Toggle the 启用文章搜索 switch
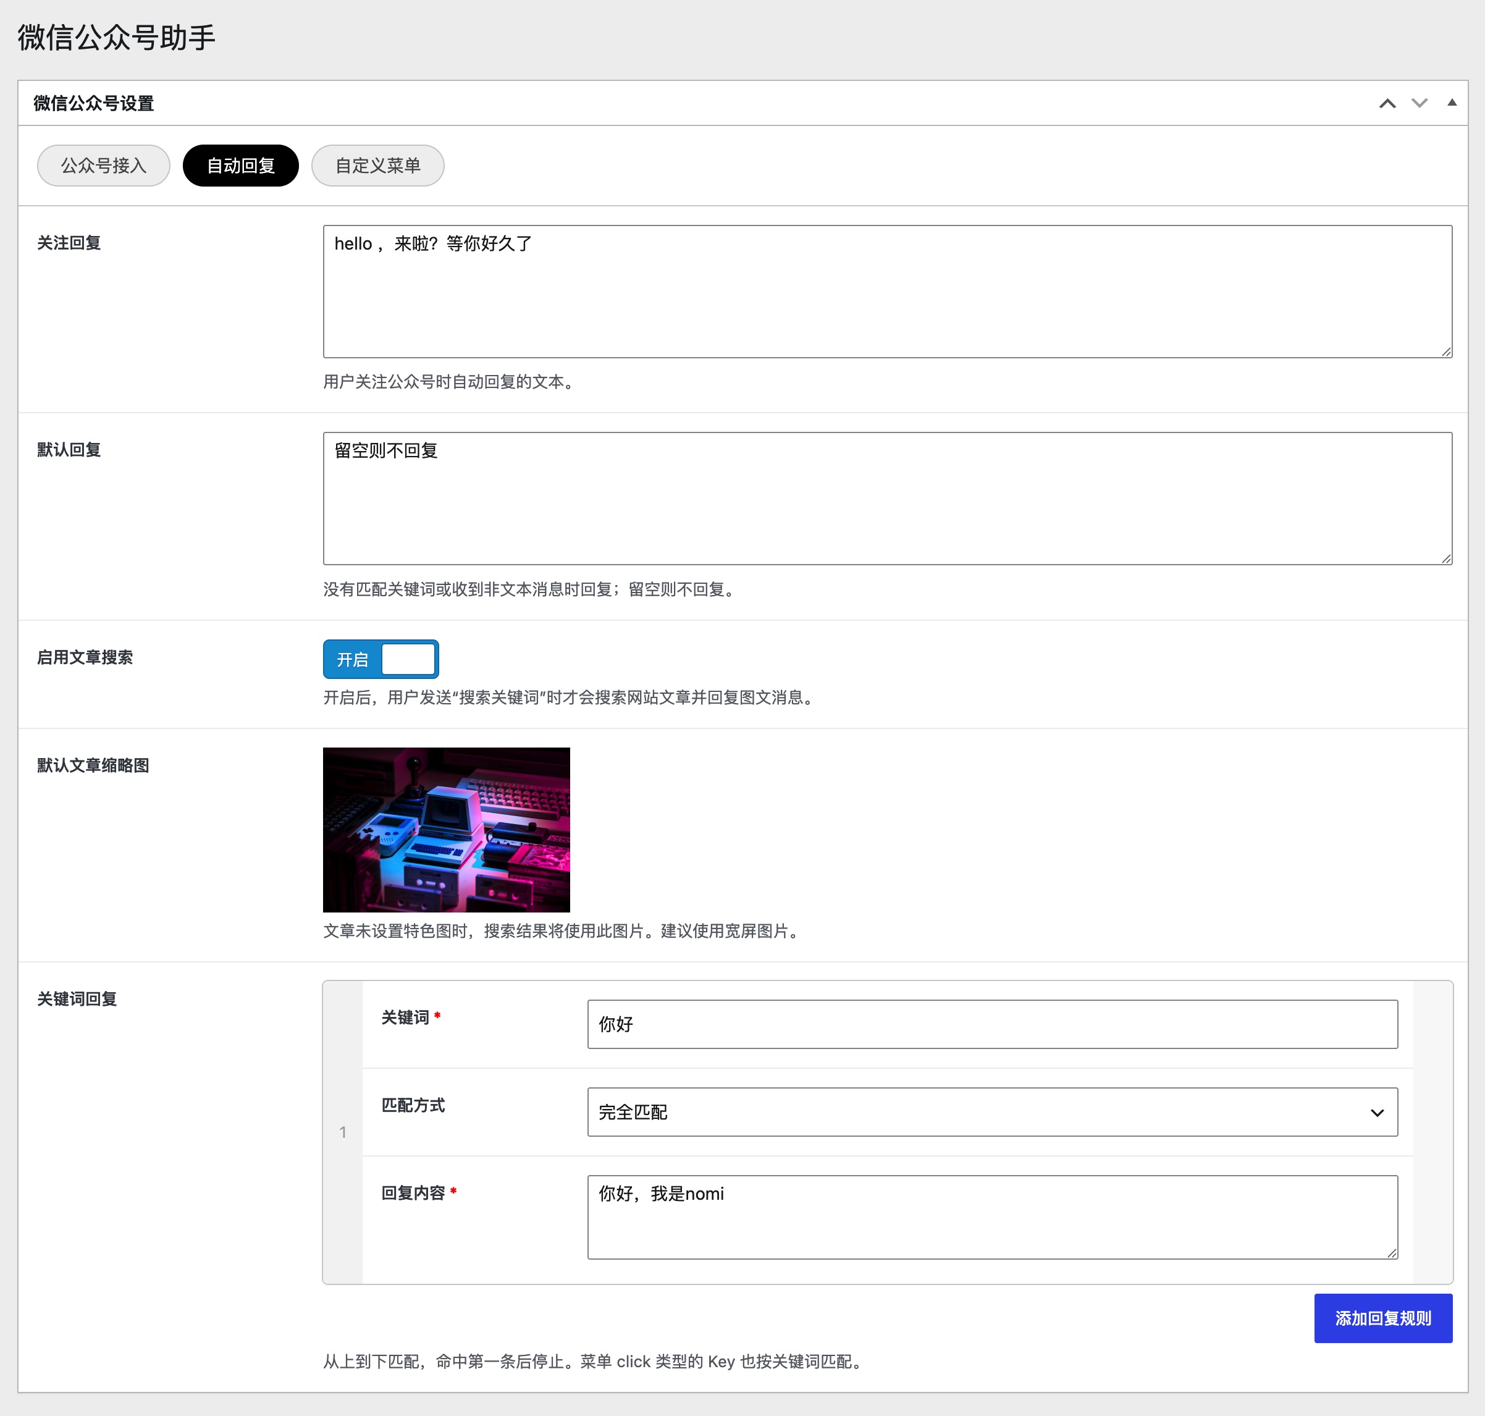This screenshot has width=1485, height=1416. click(381, 659)
